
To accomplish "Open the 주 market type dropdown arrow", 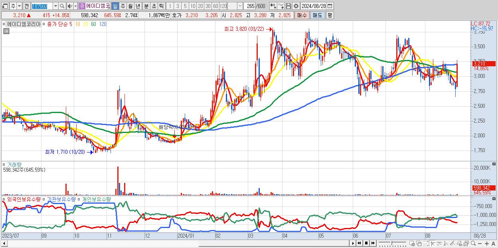I will point(19,6).
